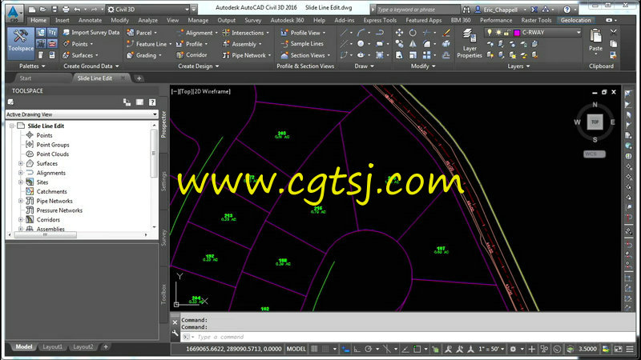Expand the Alignments tree node

pos(21,173)
